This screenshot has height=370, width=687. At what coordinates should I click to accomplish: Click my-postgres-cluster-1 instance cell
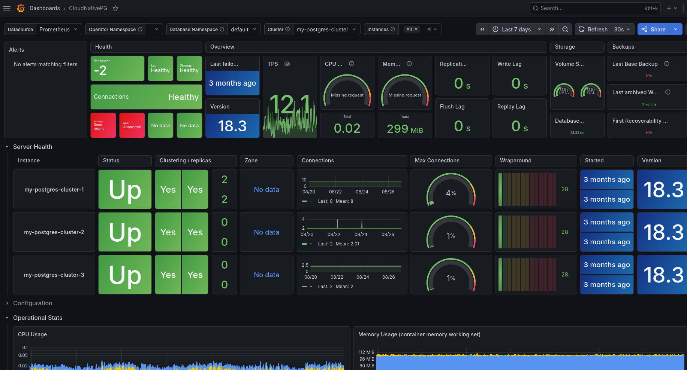point(54,189)
